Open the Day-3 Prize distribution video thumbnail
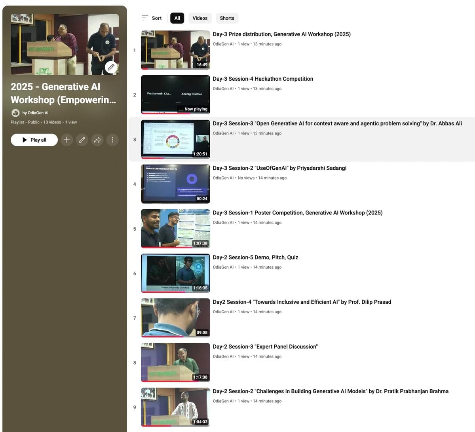The image size is (475, 432). tap(175, 50)
